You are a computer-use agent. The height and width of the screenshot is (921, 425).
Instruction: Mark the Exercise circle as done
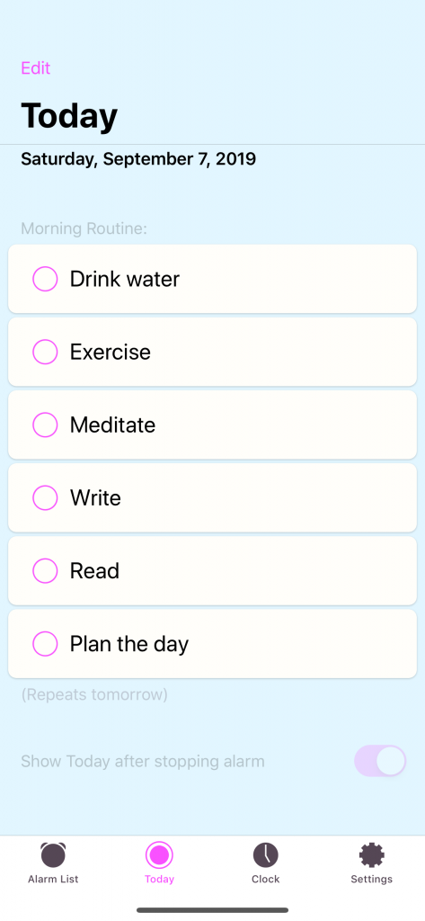point(45,352)
